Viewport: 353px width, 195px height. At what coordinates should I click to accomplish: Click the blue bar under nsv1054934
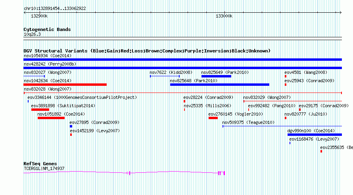(182, 60)
